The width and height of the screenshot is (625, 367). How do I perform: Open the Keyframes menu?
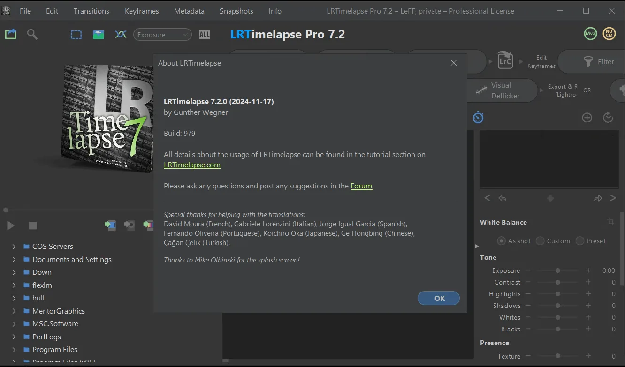click(142, 11)
